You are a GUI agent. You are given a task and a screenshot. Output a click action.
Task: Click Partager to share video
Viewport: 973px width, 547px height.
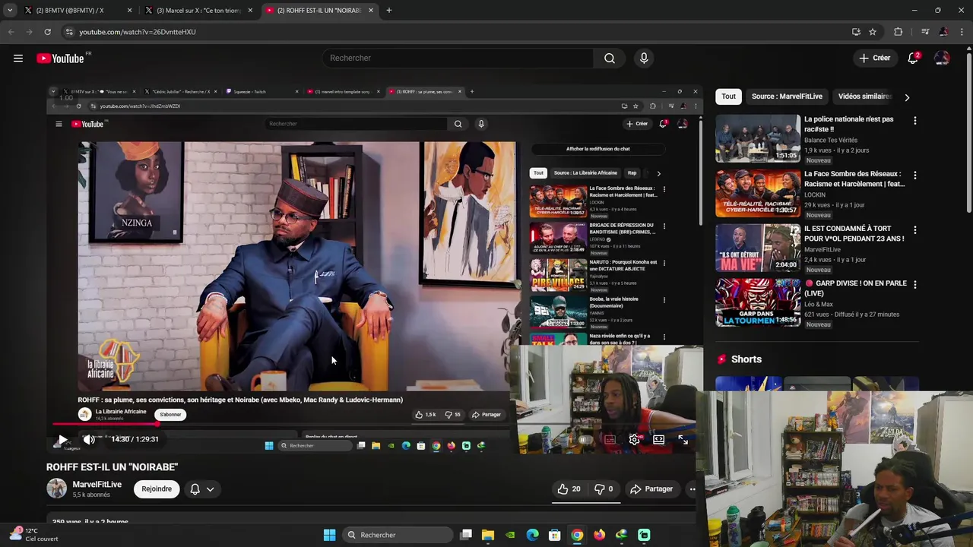click(651, 489)
